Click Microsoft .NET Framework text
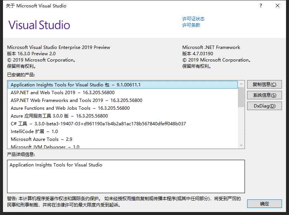This screenshot has height=215, width=289. (x=211, y=47)
